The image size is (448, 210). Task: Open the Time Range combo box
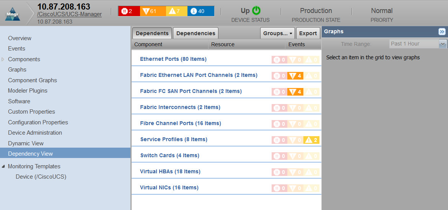pos(443,44)
